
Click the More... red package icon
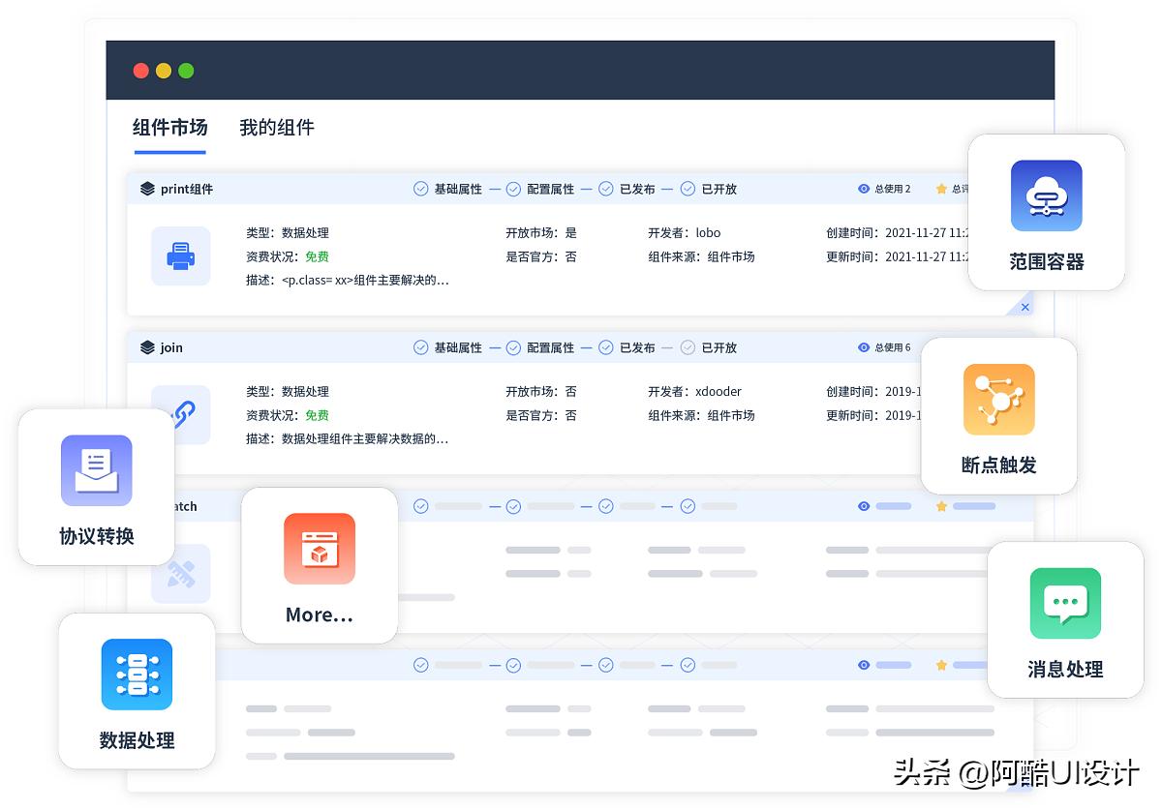click(319, 549)
